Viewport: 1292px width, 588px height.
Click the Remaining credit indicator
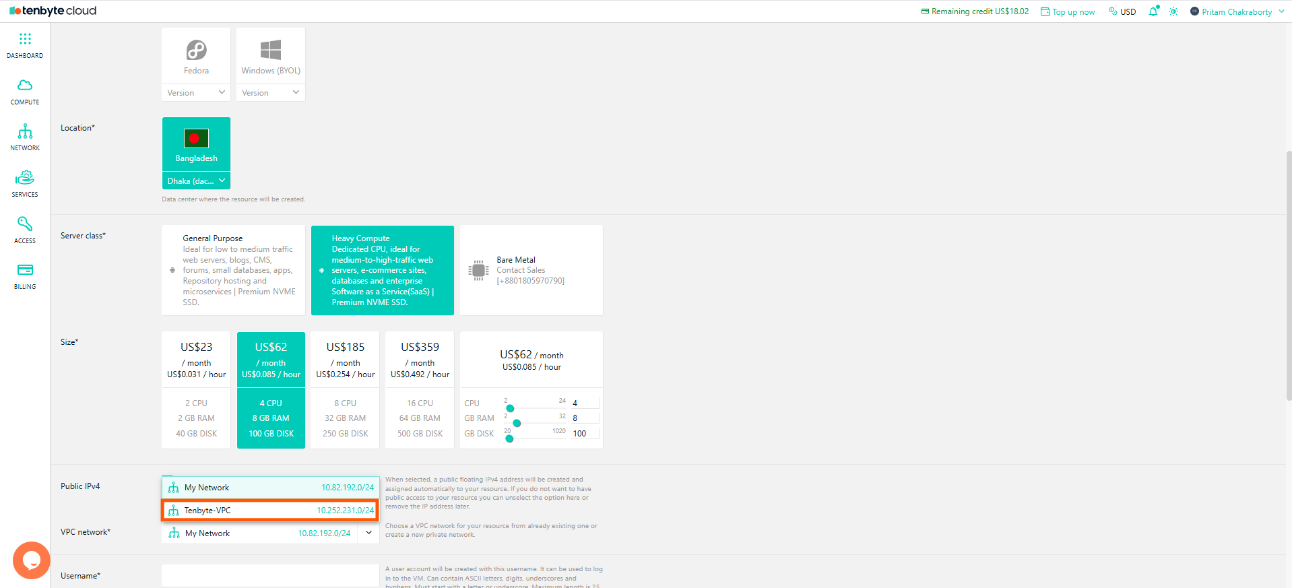click(x=975, y=11)
